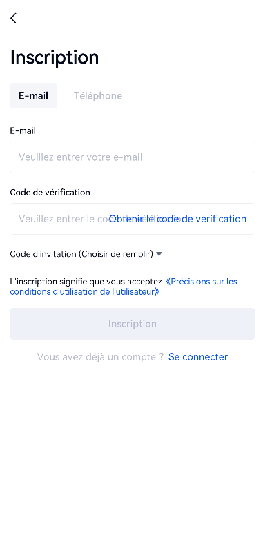The width and height of the screenshot is (263, 542).
Task: Tap the Code de vérification label
Action: pyautogui.click(x=50, y=192)
